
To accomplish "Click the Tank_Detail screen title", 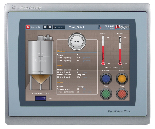I will pos(69,27).
